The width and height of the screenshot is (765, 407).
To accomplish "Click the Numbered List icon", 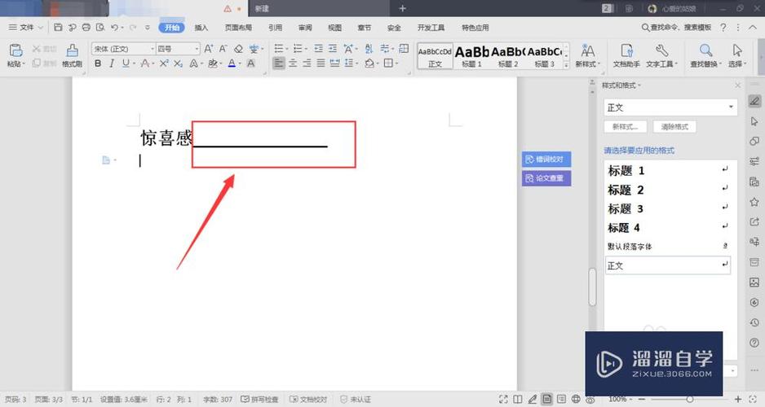I will (298, 48).
